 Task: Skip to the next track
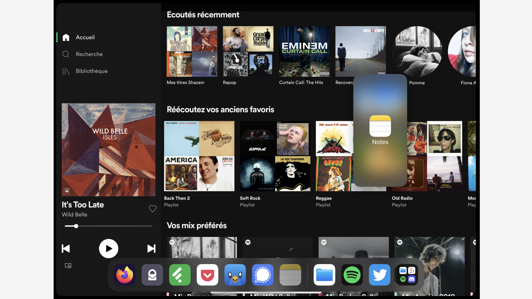[x=151, y=249]
